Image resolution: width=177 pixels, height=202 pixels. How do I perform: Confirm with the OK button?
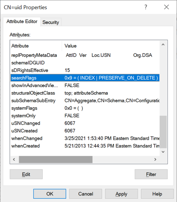[50, 194]
